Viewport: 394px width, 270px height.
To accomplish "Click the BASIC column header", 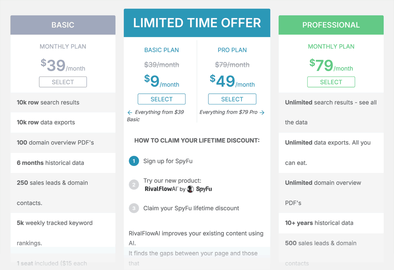I will [63, 25].
